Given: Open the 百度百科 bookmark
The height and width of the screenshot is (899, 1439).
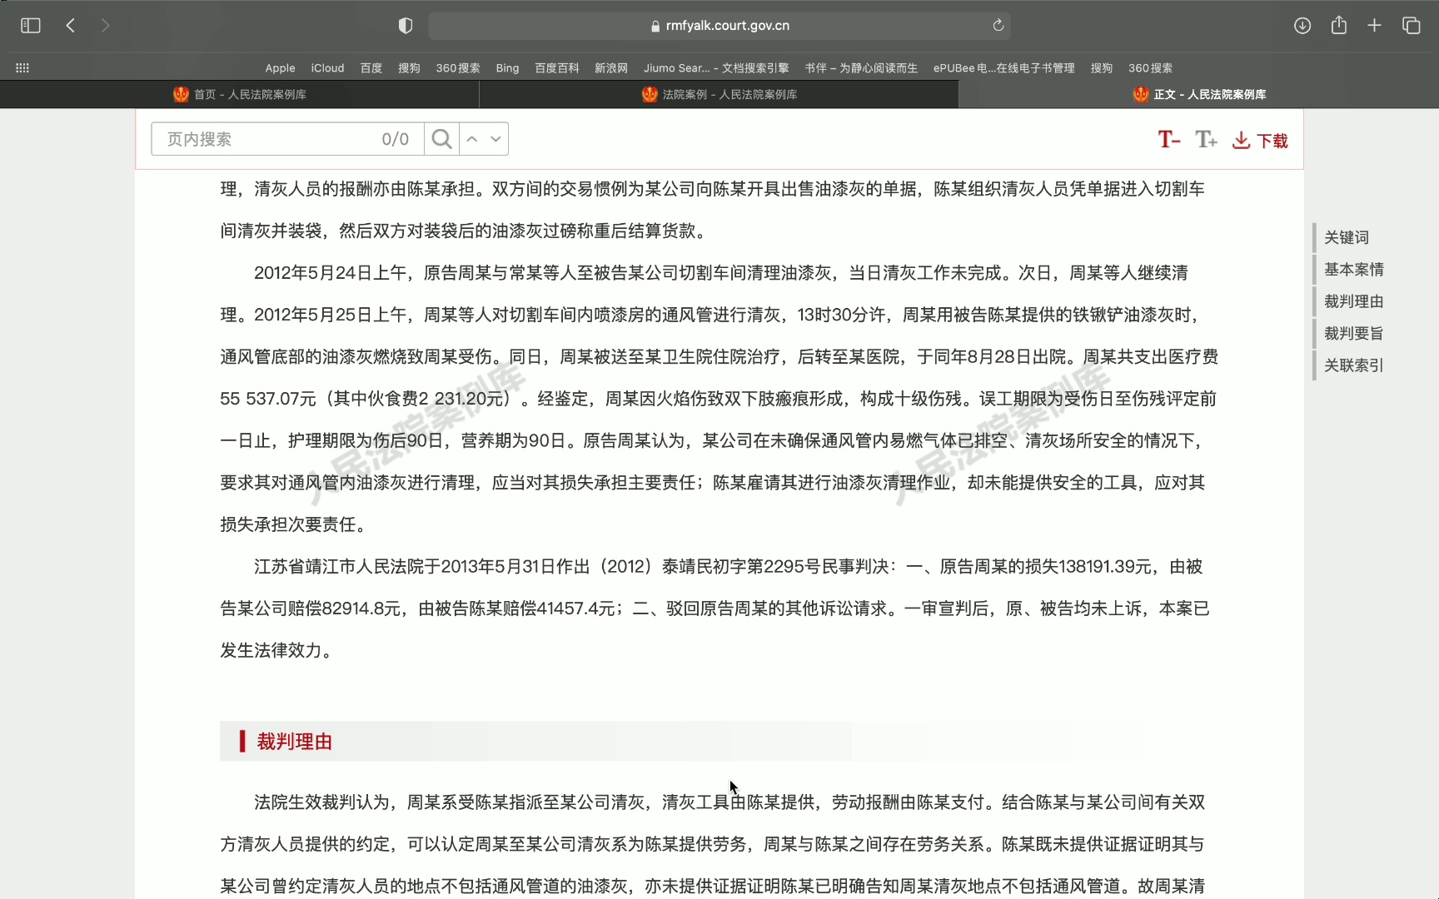Looking at the screenshot, I should tap(557, 68).
